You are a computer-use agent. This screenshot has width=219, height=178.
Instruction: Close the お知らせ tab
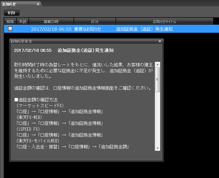pyautogui.click(x=38, y=4)
